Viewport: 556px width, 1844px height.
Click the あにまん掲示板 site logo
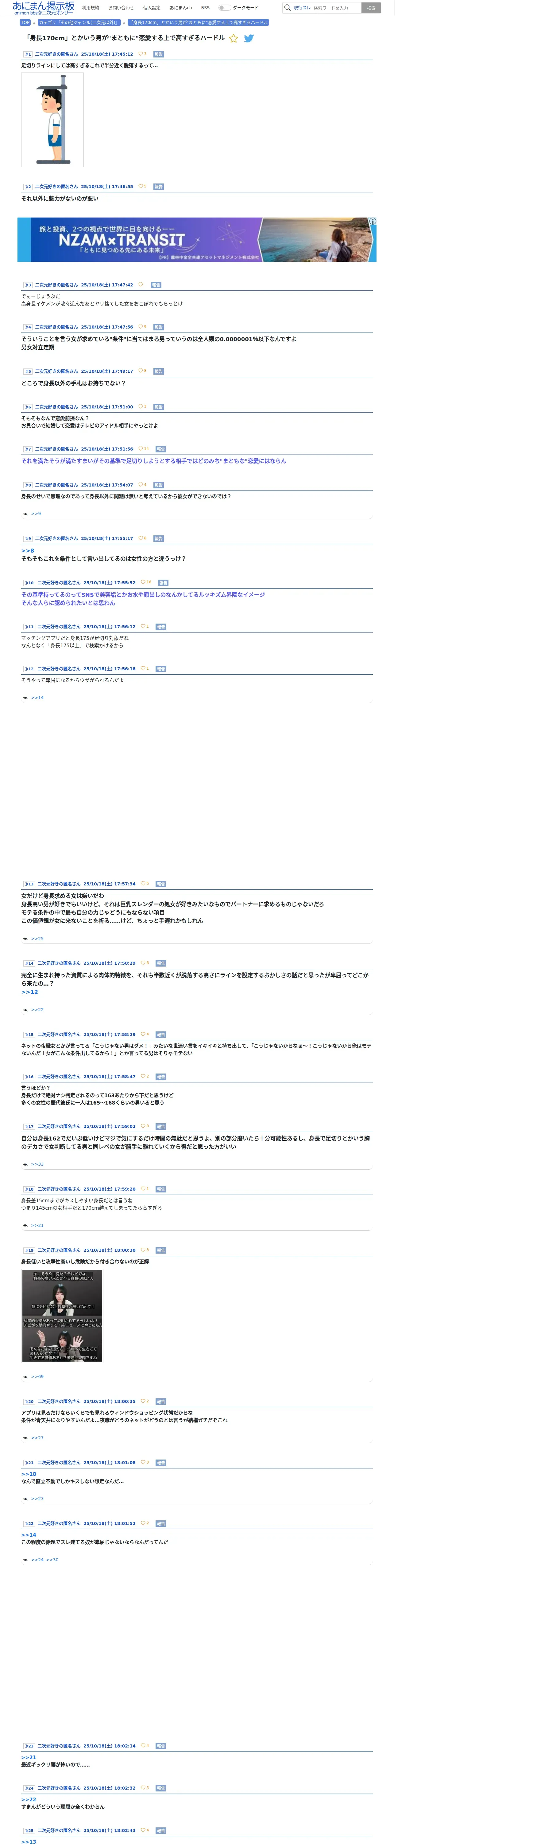(x=44, y=8)
